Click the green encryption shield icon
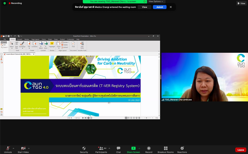The image size is (248, 154). 5,3
